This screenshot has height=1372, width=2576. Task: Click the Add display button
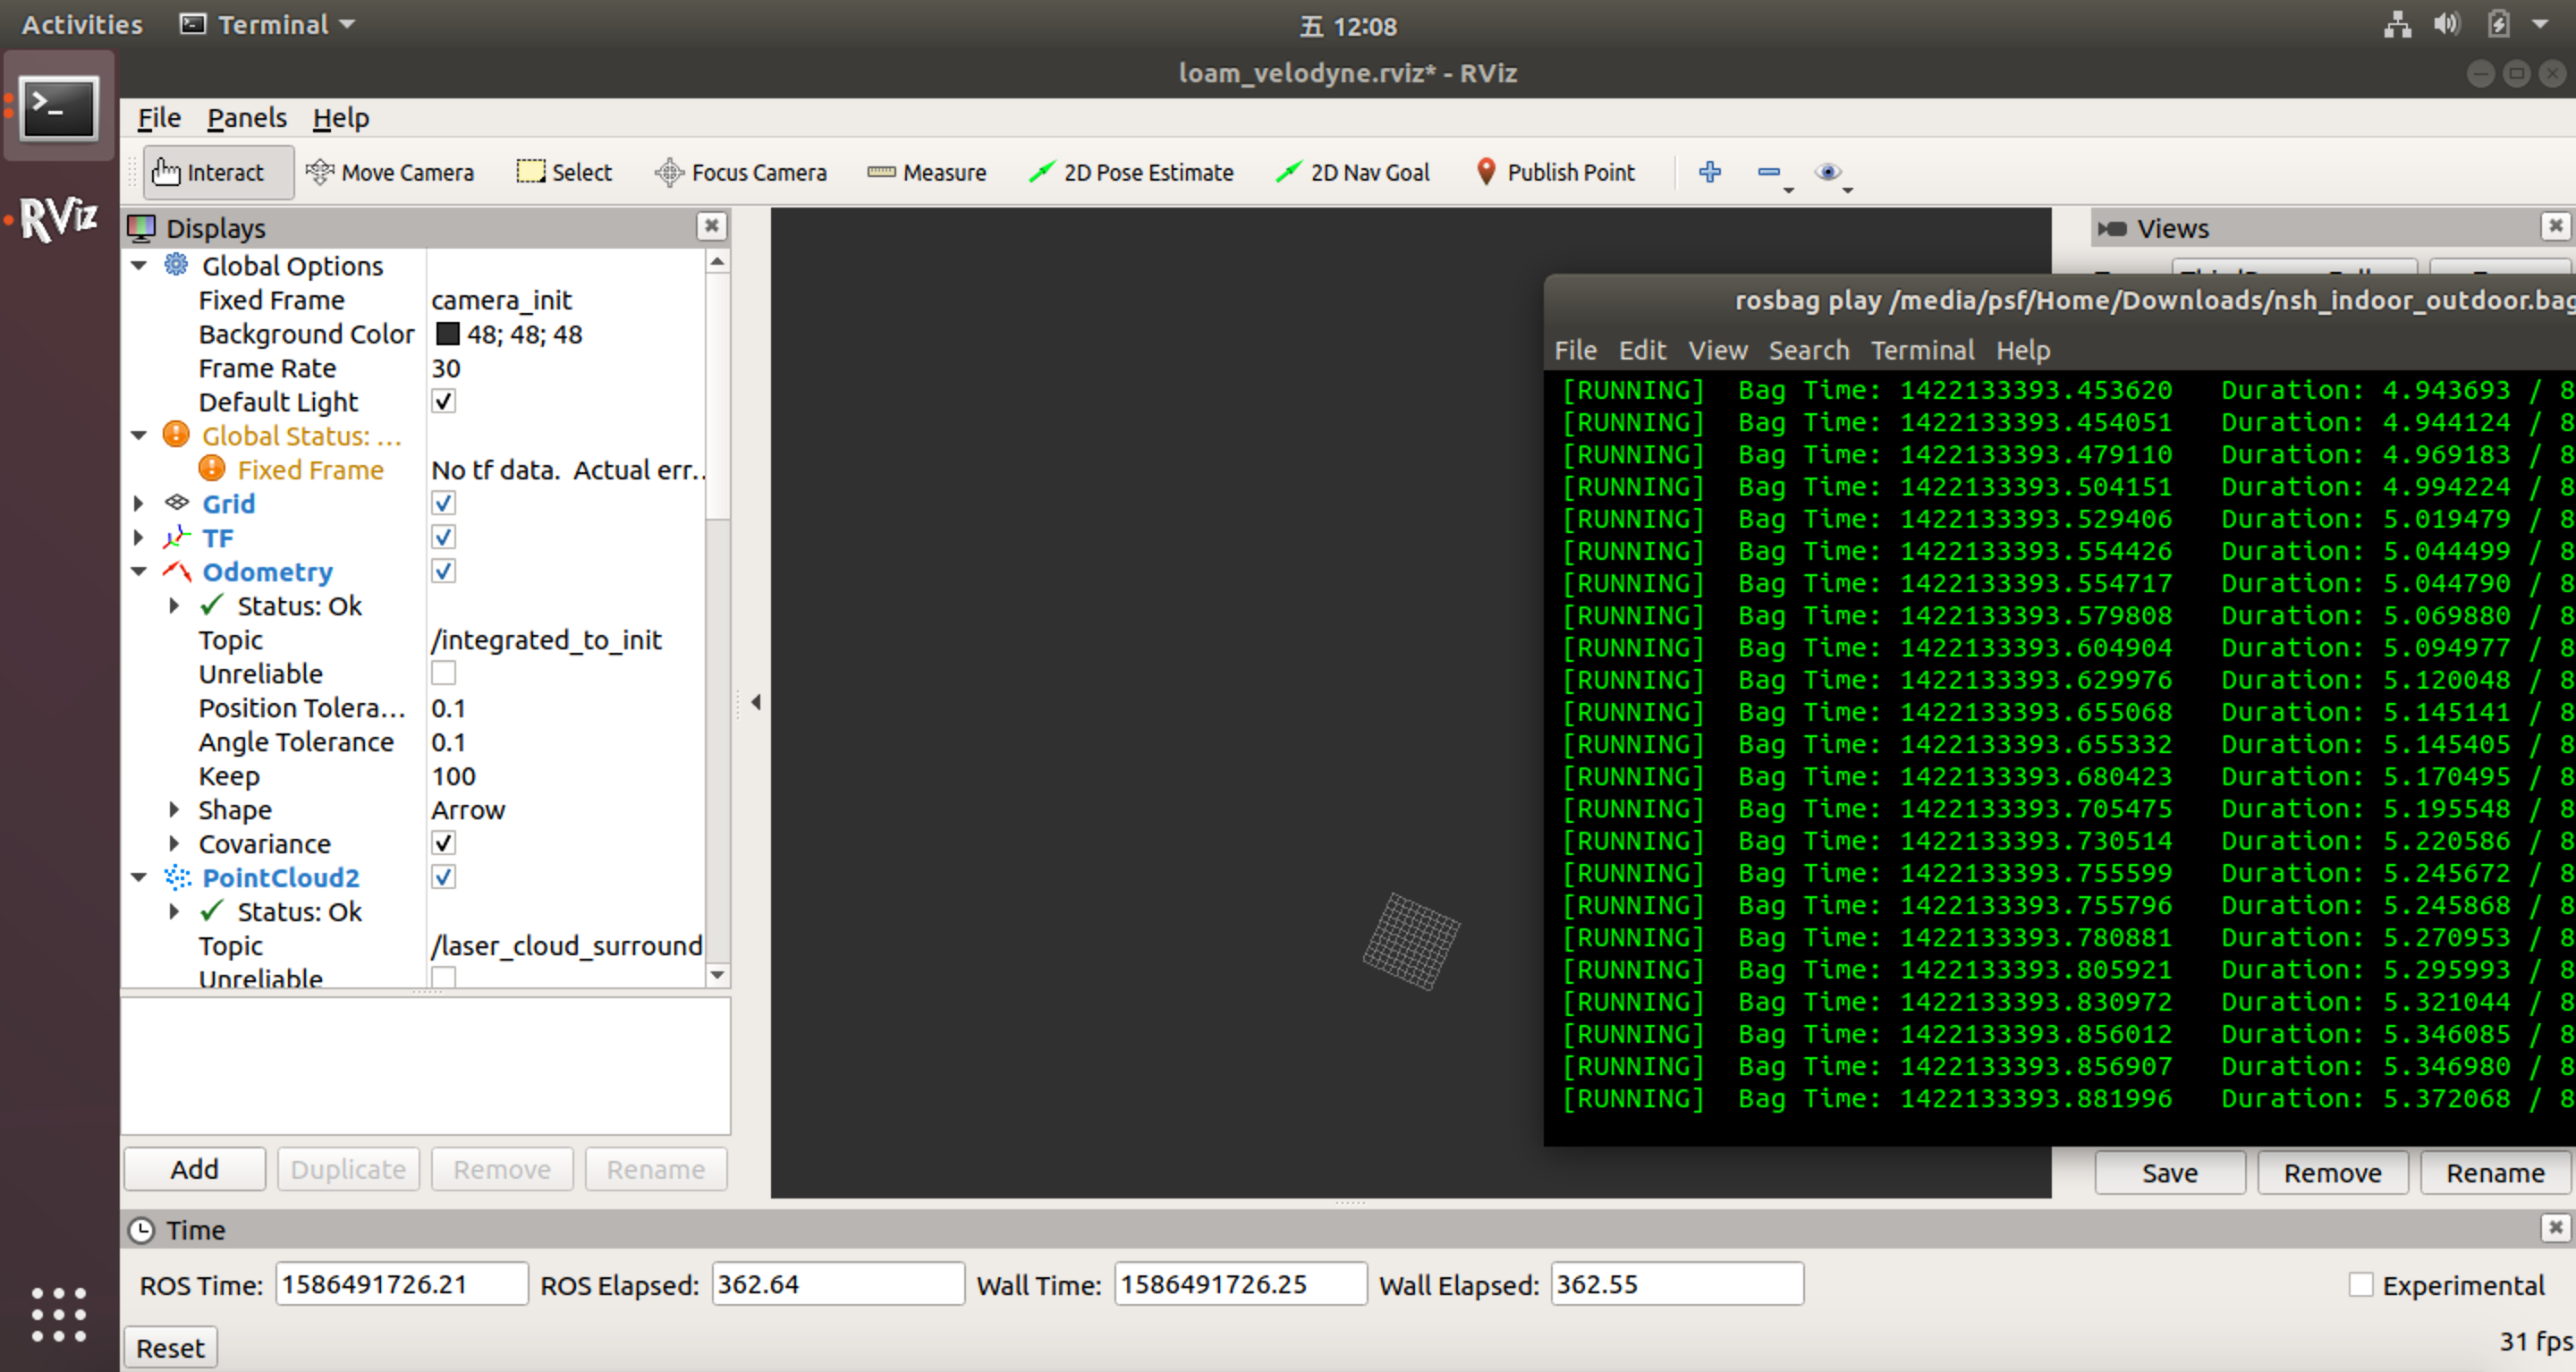click(x=194, y=1169)
